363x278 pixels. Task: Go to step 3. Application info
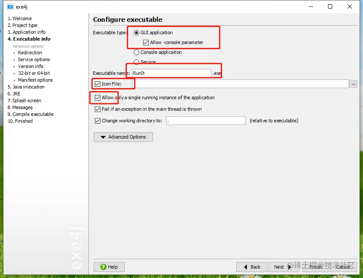26,32
